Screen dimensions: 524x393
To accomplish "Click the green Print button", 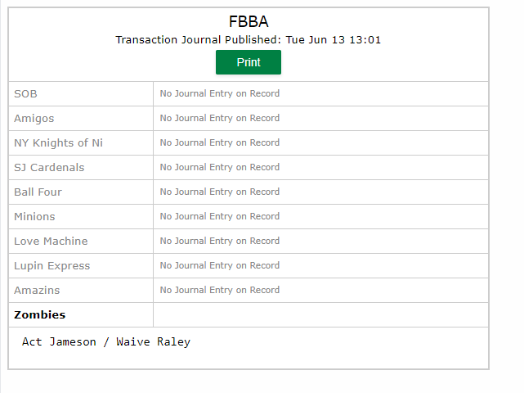I will [x=249, y=62].
